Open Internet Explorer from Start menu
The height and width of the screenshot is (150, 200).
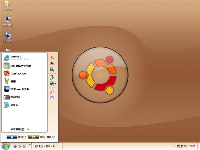coord(24,58)
